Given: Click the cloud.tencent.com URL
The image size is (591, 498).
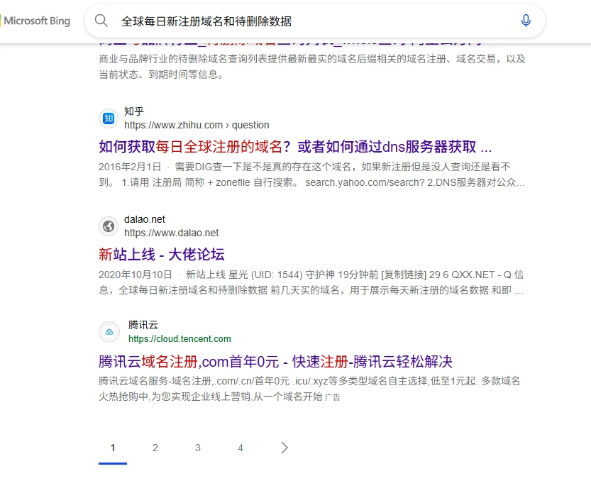Looking at the screenshot, I should tap(179, 339).
